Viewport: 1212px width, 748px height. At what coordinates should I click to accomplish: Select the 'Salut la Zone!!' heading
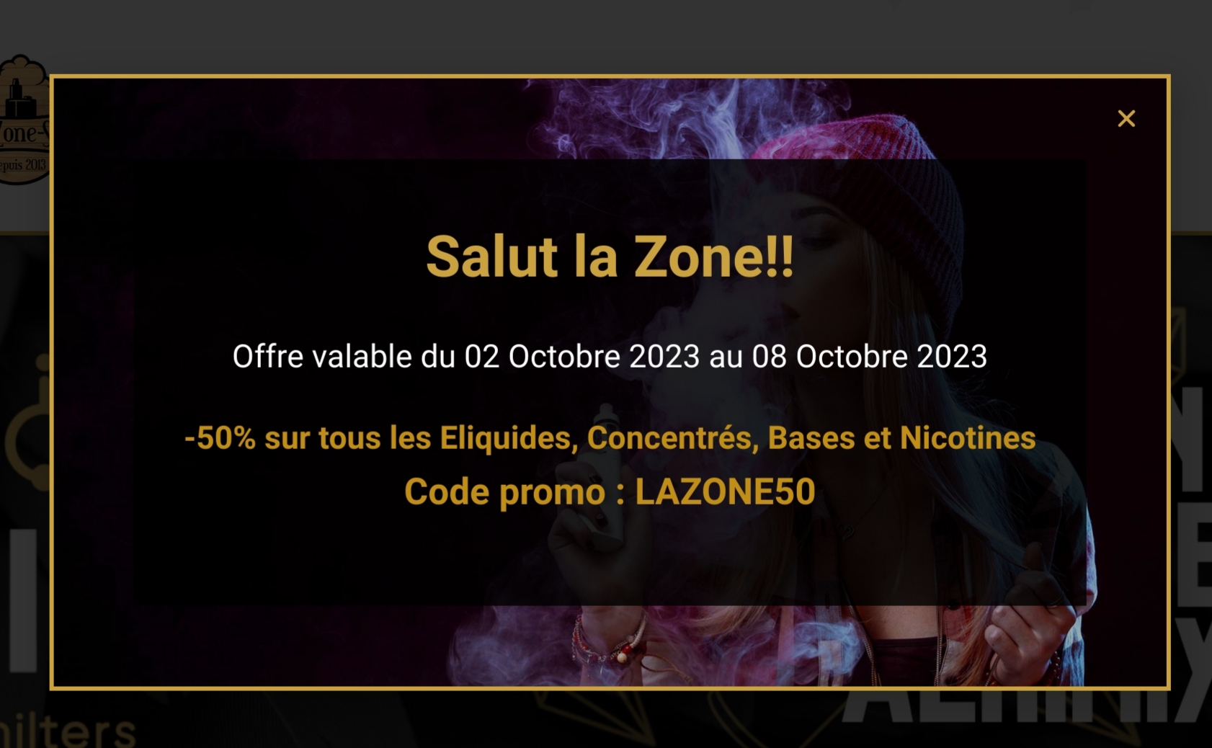(610, 257)
